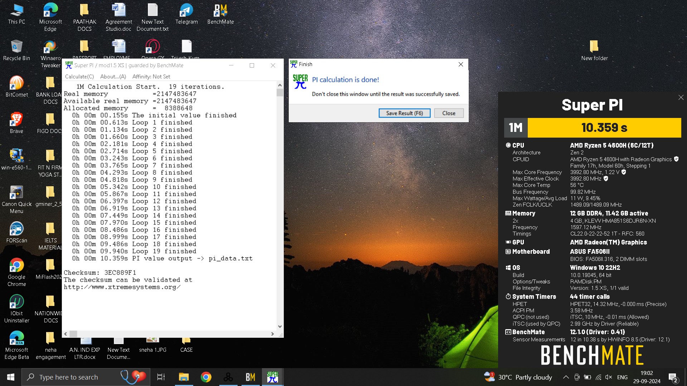Click muted volume icon in tray

pos(608,377)
